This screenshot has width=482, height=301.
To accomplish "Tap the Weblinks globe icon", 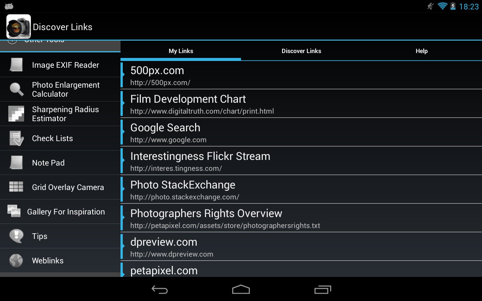I will pyautogui.click(x=16, y=260).
